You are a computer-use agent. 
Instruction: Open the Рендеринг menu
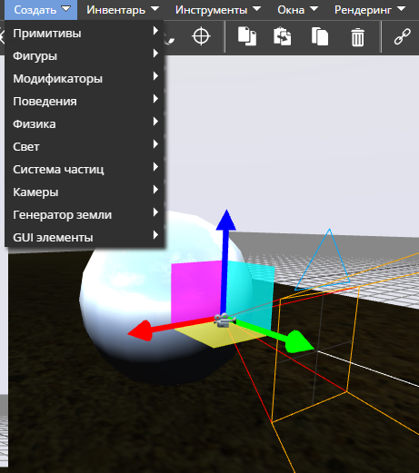(x=370, y=10)
